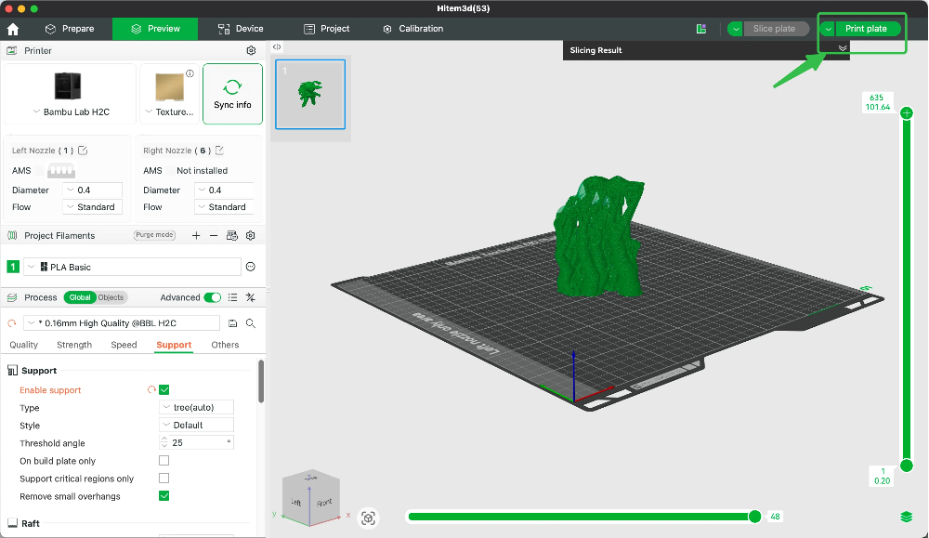The image size is (929, 538).
Task: Open the Printer panel settings gear
Action: point(250,51)
